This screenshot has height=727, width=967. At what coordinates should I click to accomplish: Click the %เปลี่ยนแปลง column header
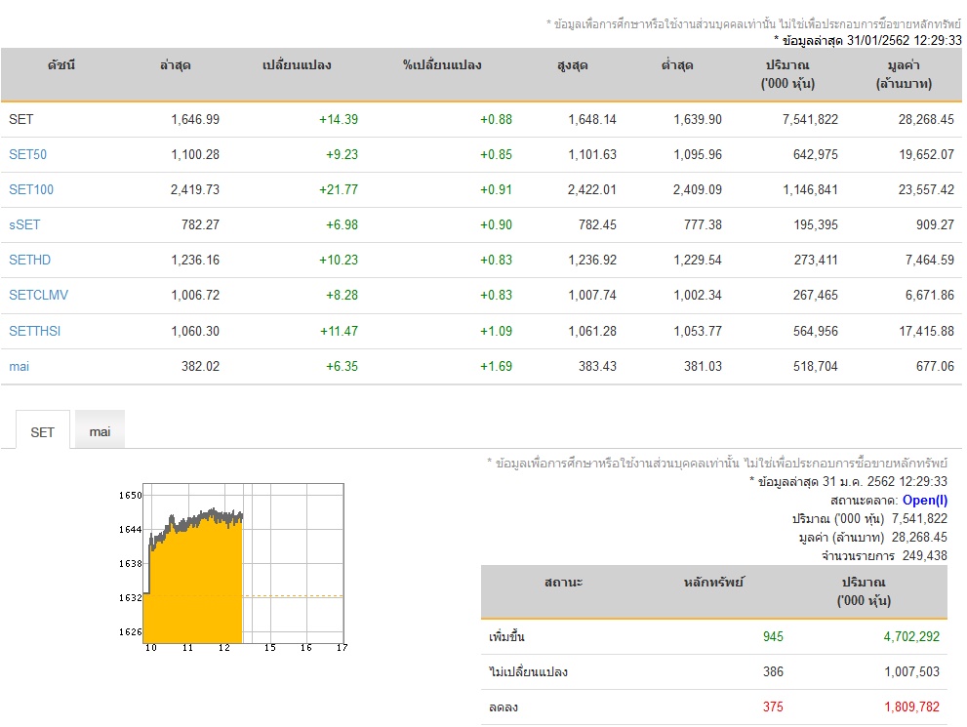[x=442, y=64]
